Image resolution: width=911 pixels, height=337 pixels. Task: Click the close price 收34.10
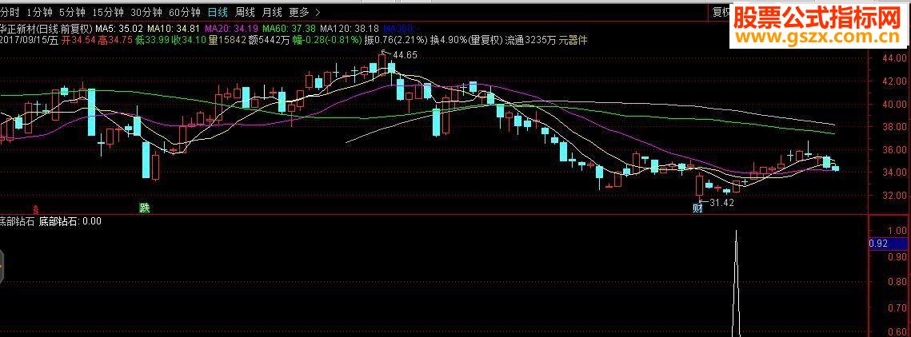tap(188, 41)
